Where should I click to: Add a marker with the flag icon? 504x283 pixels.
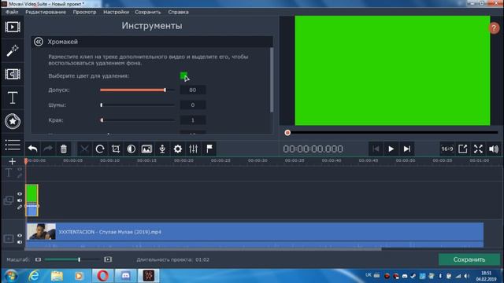click(209, 149)
